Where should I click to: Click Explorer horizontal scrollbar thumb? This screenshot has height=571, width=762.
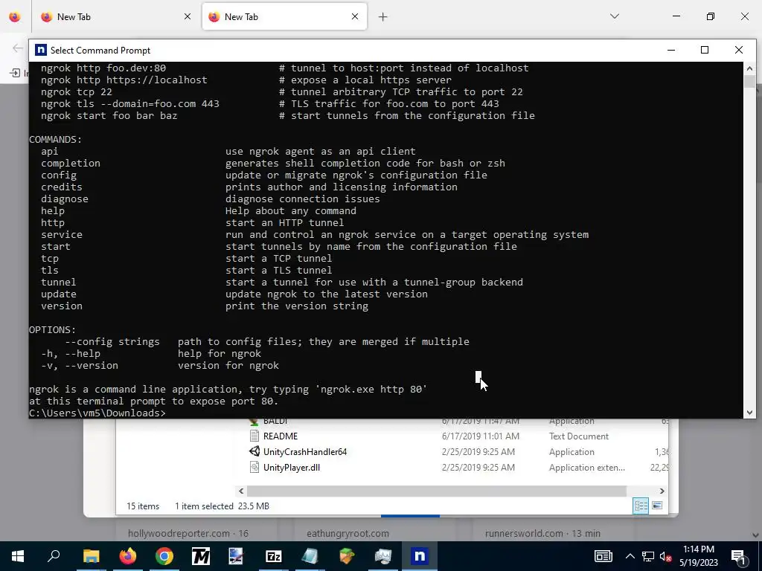coord(437,491)
